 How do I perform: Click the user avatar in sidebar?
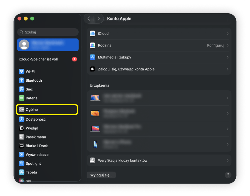pos(24,45)
